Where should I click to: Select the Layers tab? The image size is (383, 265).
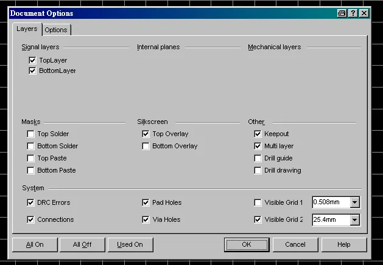click(27, 29)
